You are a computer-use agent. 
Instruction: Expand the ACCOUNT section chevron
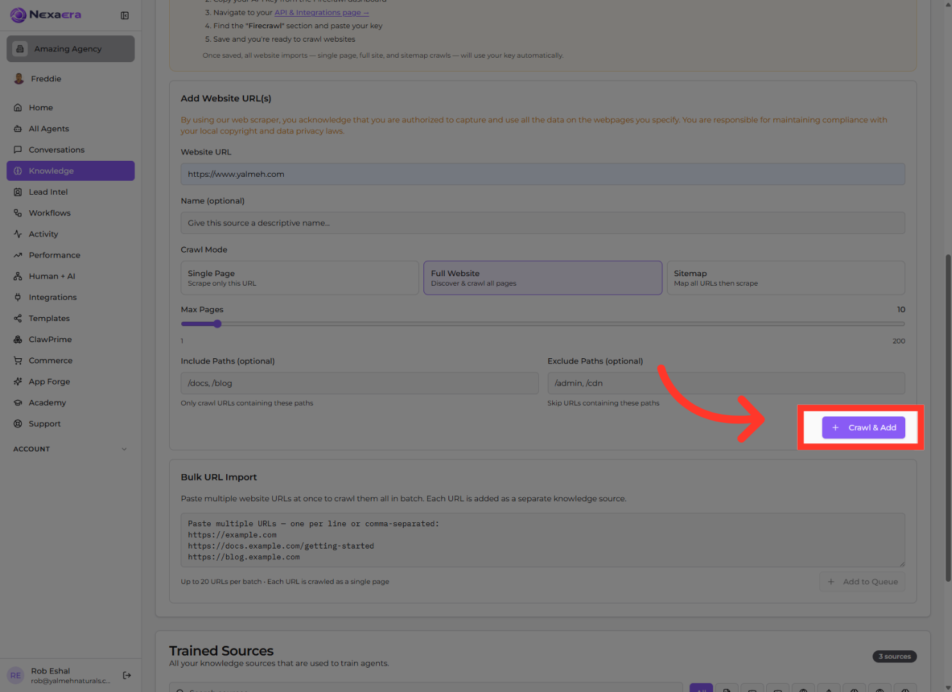pos(124,449)
